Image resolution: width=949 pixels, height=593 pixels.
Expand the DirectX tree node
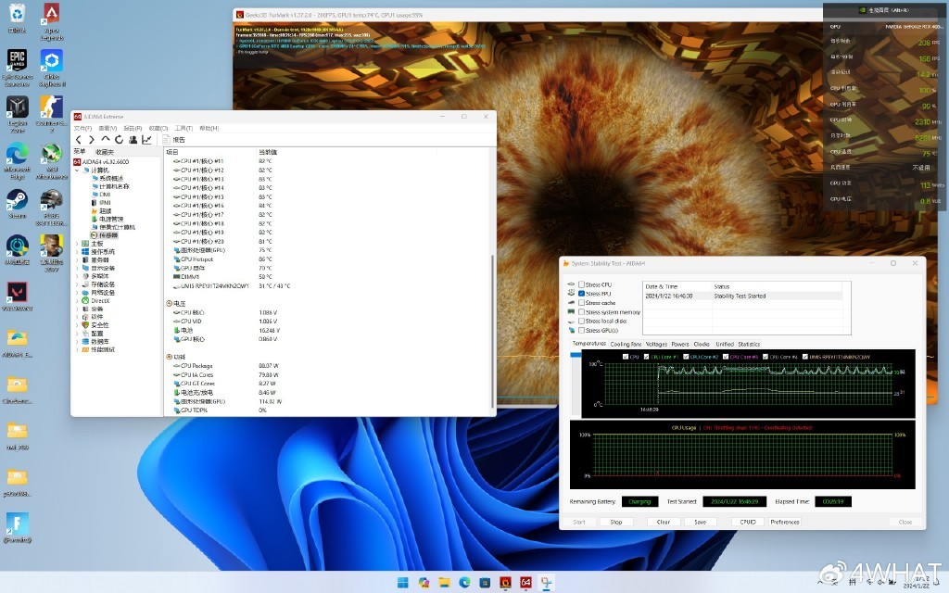coord(78,300)
